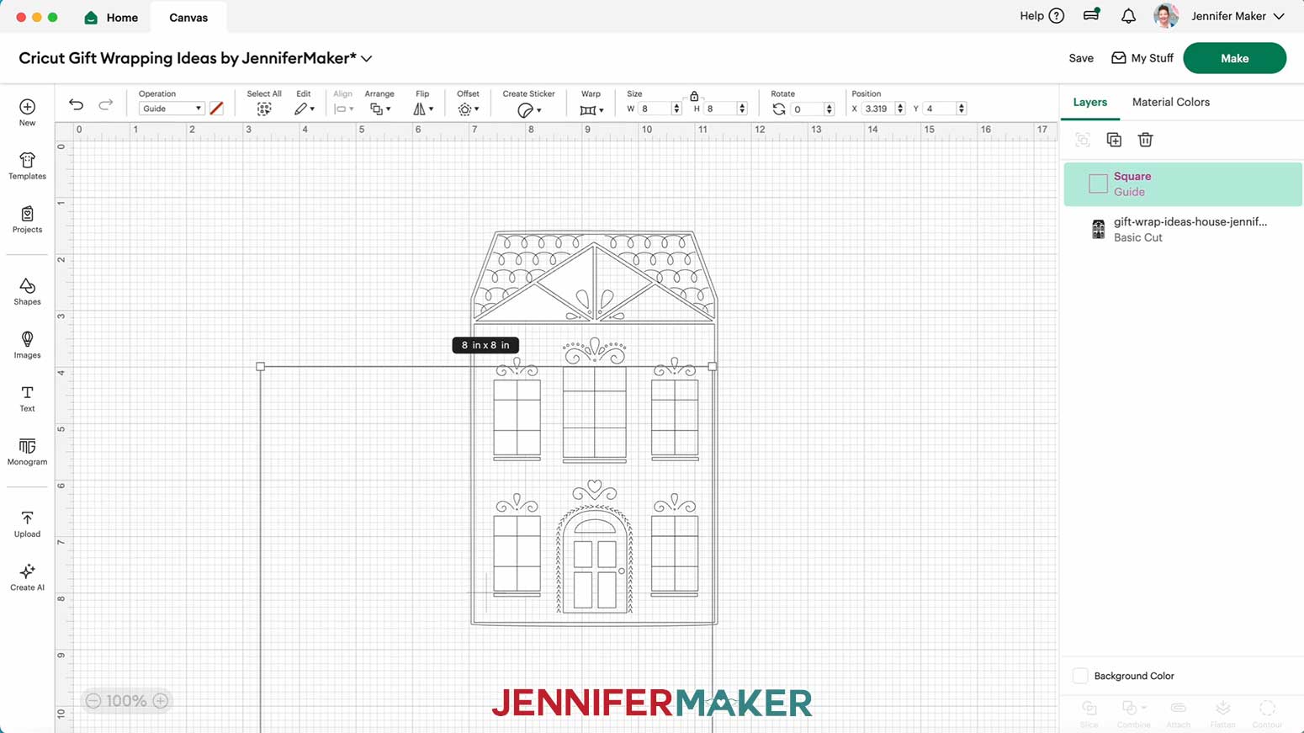Select the gift-wrap-ideas-house layer
1304x733 pixels.
tap(1183, 230)
